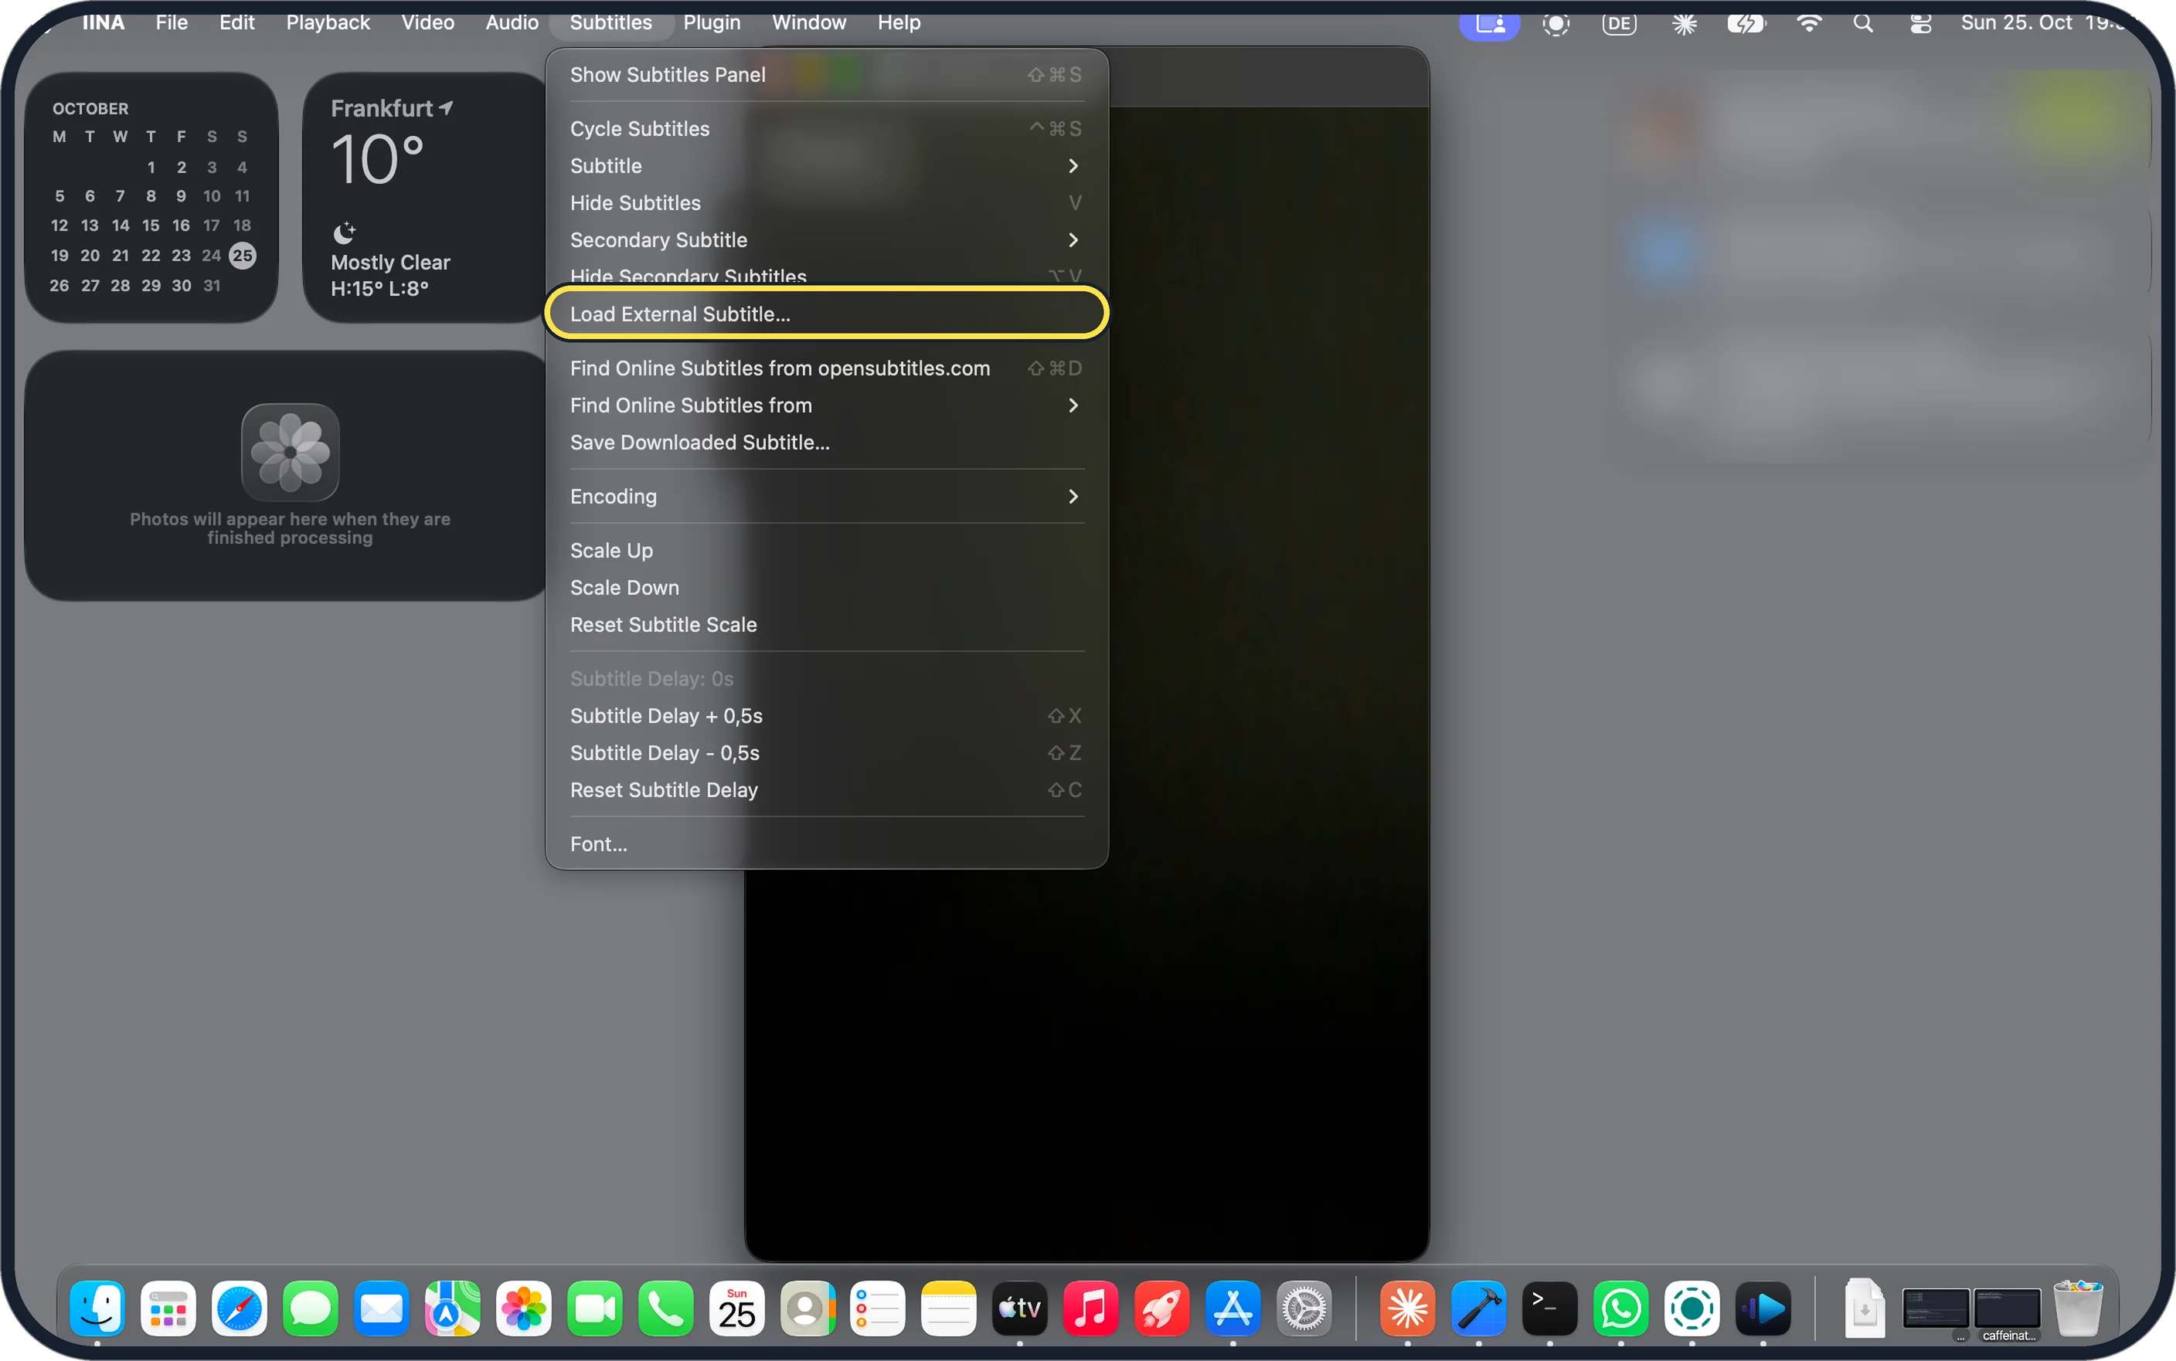Open Terminal in the dock

pyautogui.click(x=1550, y=1308)
